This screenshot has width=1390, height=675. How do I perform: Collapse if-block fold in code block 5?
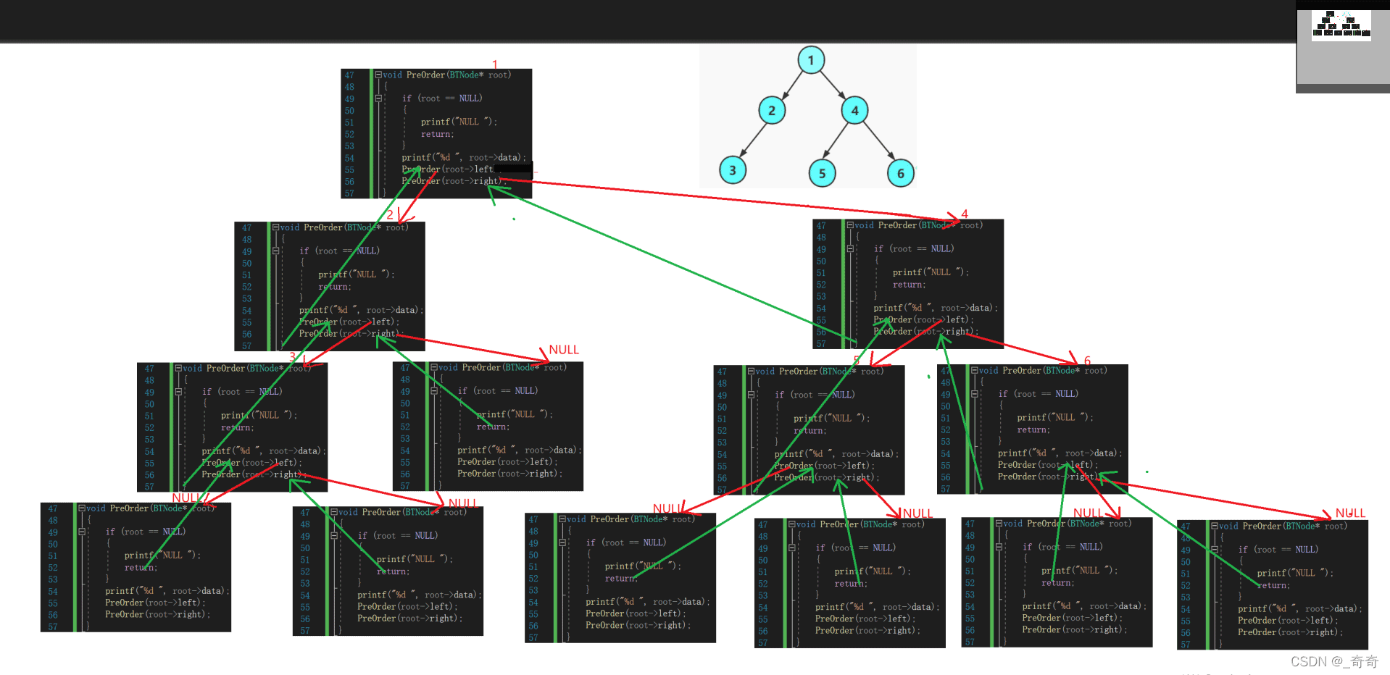(x=752, y=395)
